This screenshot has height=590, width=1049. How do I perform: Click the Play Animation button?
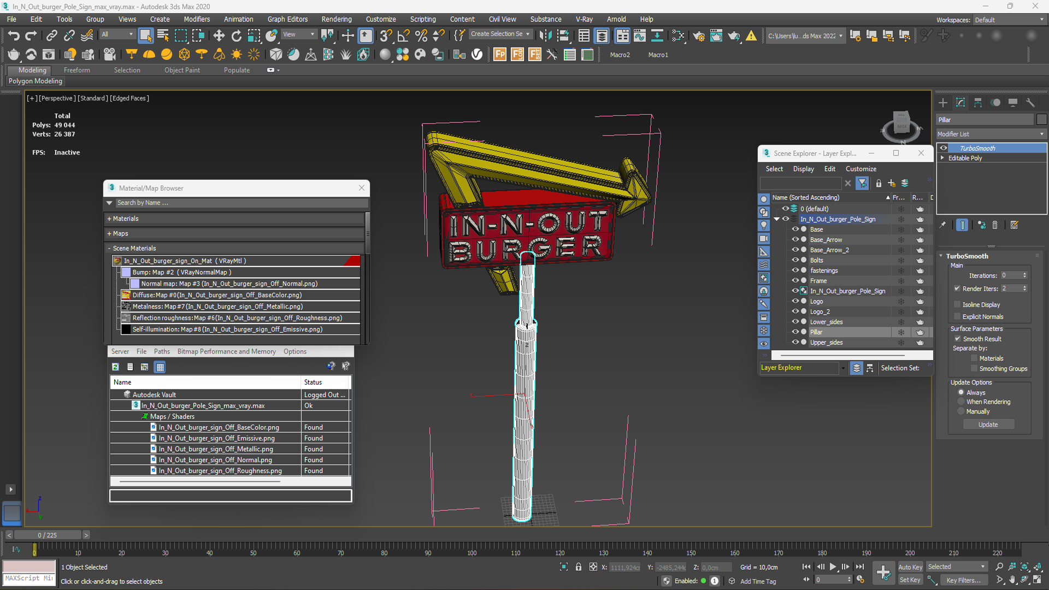833,567
